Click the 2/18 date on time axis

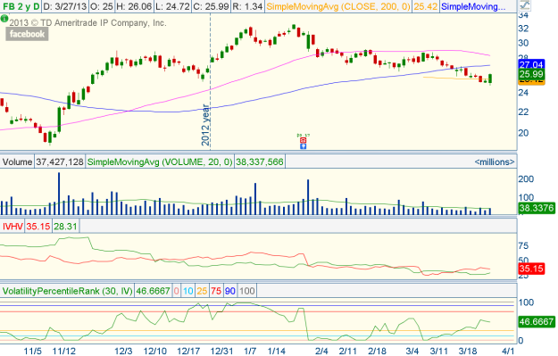coord(378,351)
